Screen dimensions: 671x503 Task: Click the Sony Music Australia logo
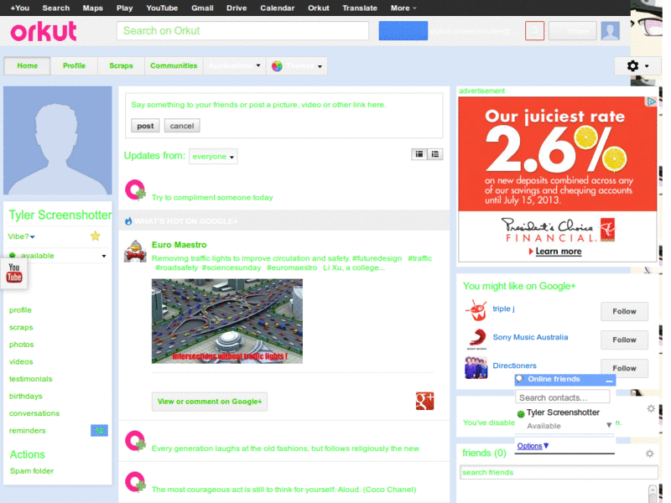476,339
